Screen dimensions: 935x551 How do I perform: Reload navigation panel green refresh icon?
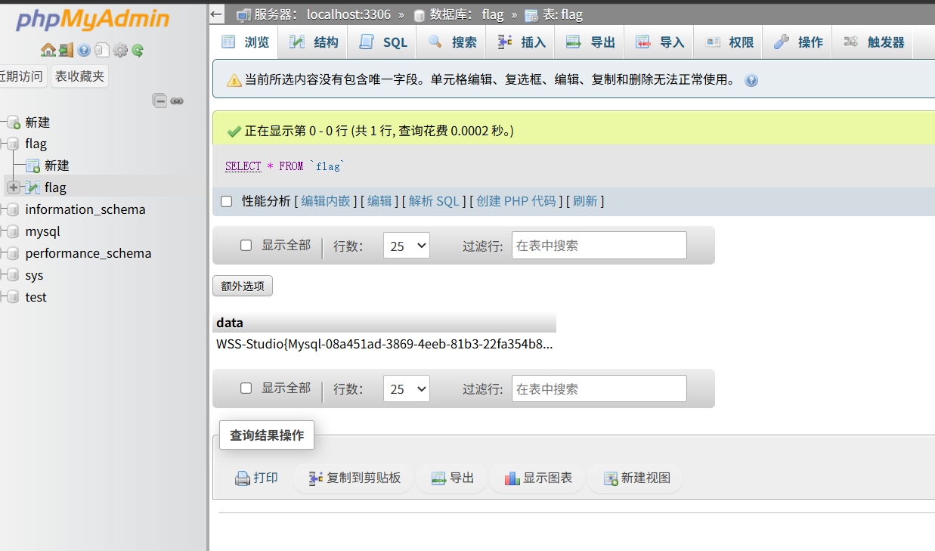pos(138,51)
